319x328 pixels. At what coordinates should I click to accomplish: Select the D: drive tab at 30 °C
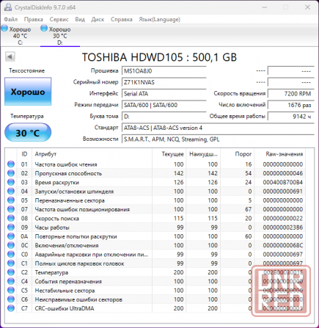pos(60,35)
